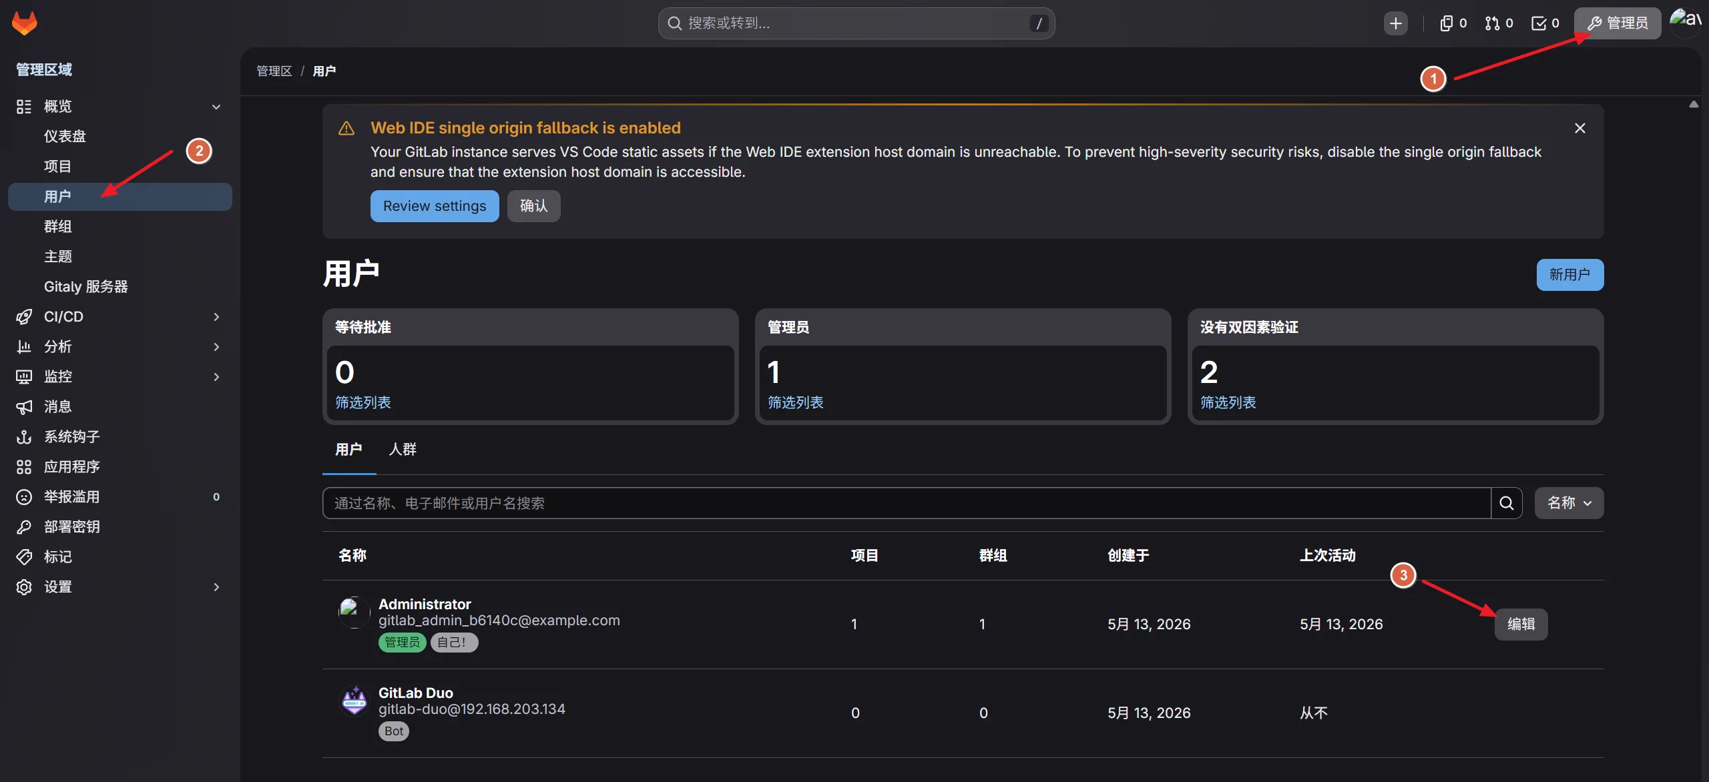This screenshot has height=782, width=1709.
Task: Collapse the Overview (概览) section chevron
Action: pyautogui.click(x=216, y=107)
